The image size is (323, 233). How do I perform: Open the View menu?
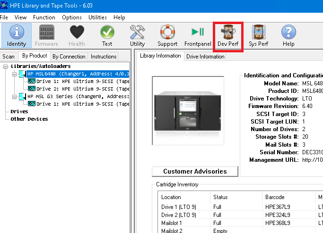20,17
